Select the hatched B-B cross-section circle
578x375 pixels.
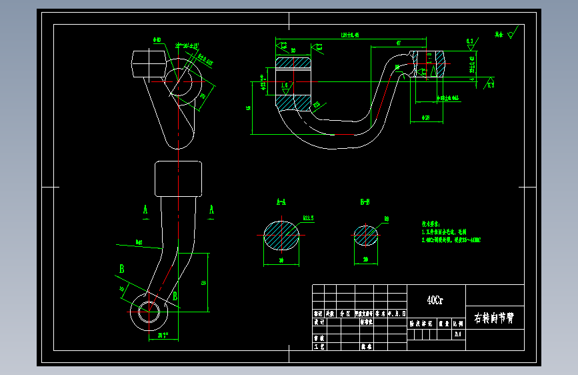click(366, 236)
